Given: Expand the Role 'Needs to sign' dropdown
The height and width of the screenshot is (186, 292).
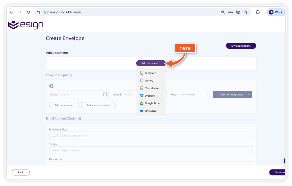Looking at the screenshot, I should click(194, 94).
